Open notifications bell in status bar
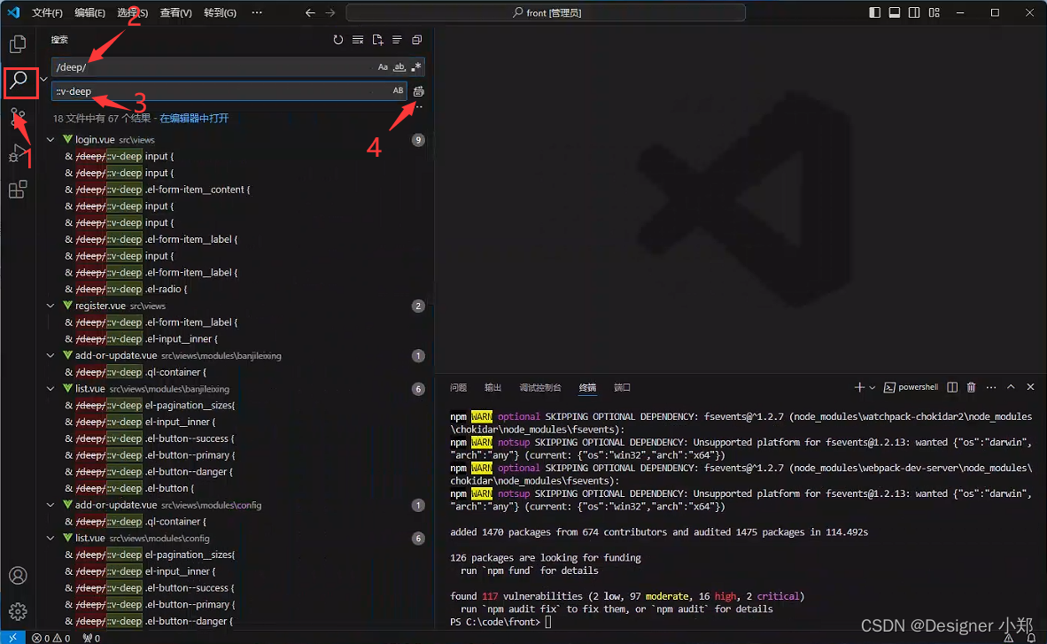The image size is (1047, 644). pos(1031,638)
